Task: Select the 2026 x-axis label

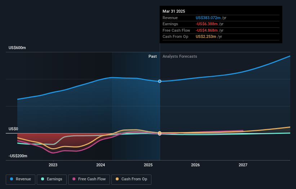Action: [195, 165]
